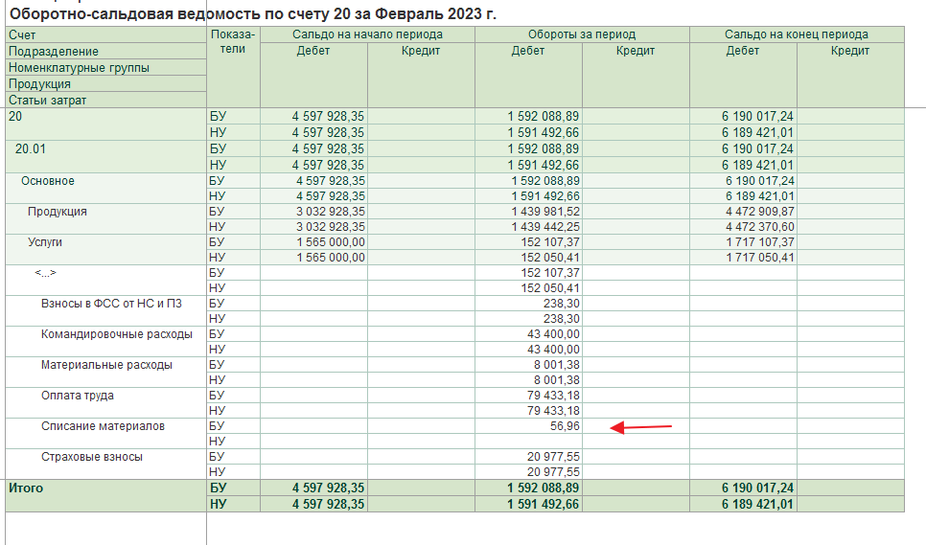Select the Обороты за период column header
The image size is (926, 545).
click(x=581, y=34)
